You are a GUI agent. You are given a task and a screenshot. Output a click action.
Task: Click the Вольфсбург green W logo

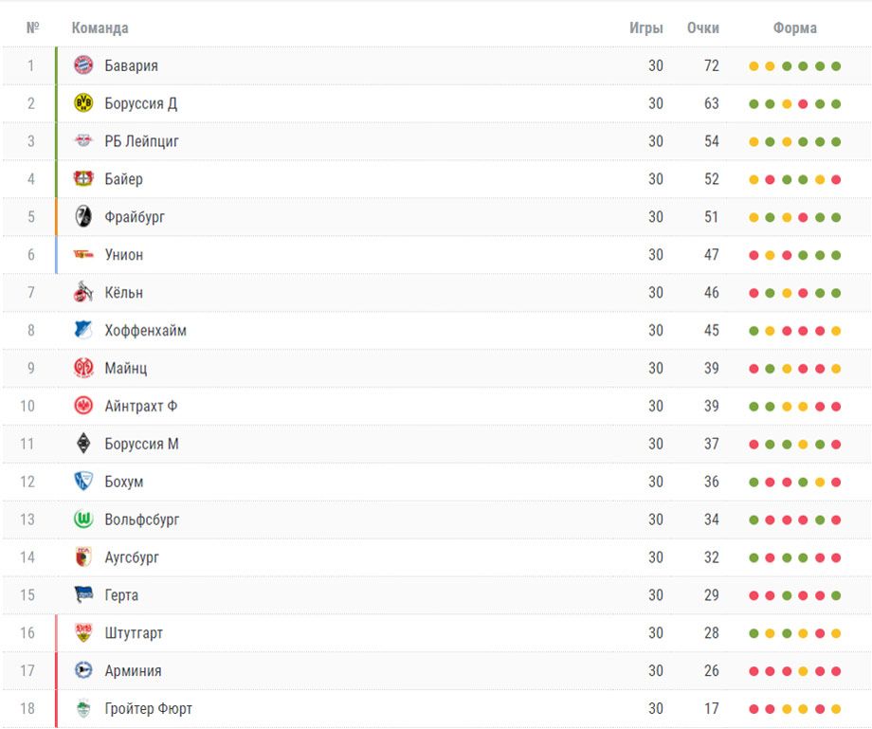pyautogui.click(x=83, y=519)
